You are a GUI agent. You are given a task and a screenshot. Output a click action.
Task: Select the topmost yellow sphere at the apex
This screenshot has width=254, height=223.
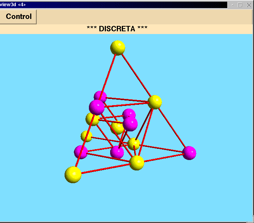118,48
